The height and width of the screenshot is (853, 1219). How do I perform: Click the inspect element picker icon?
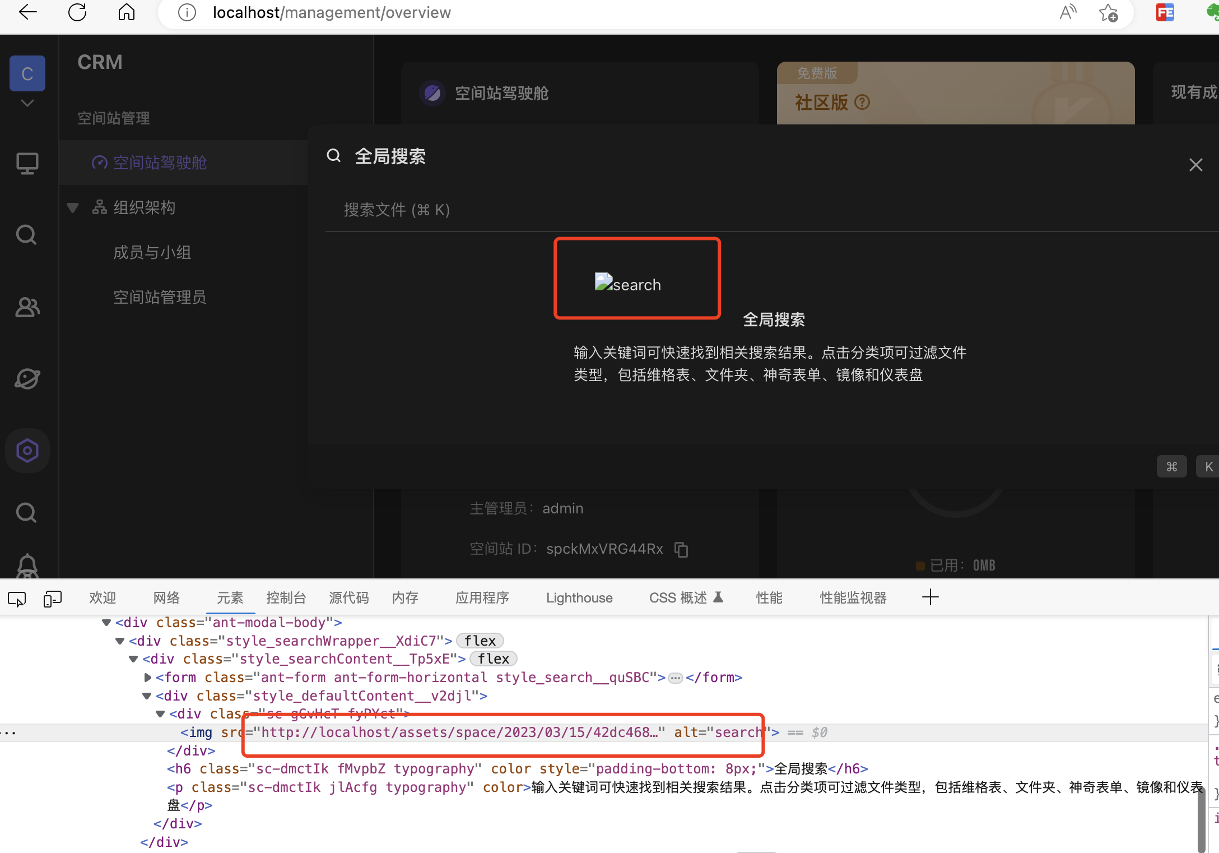pyautogui.click(x=17, y=599)
